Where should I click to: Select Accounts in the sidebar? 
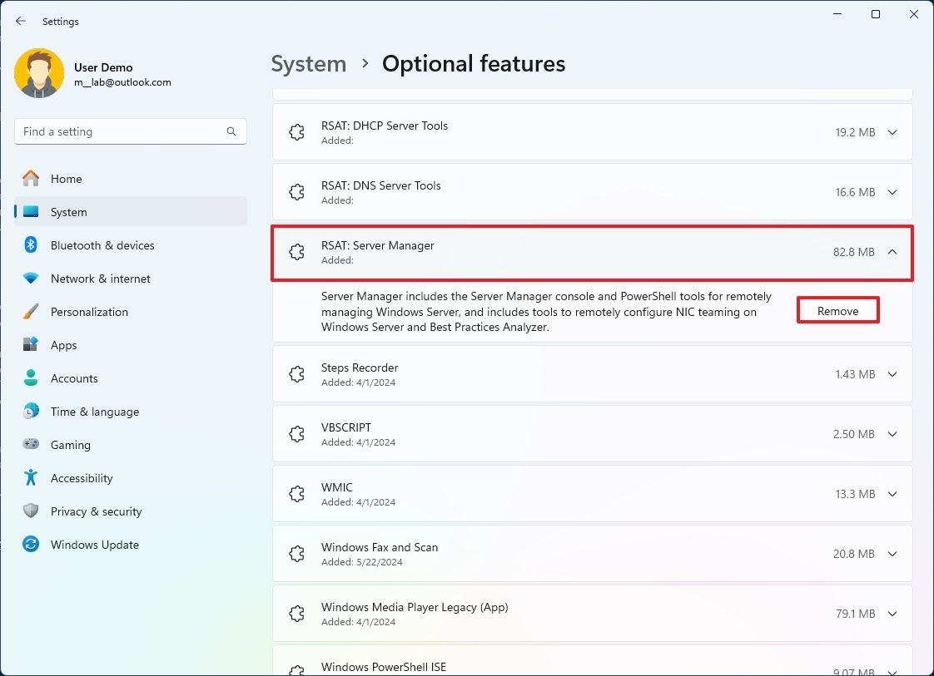point(75,377)
